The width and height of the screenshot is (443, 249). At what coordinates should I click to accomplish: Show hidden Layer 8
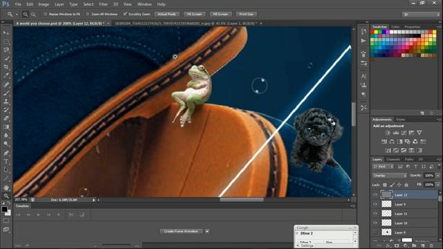point(375,232)
